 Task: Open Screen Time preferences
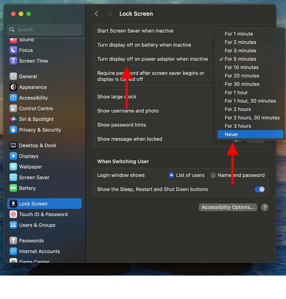pos(33,61)
